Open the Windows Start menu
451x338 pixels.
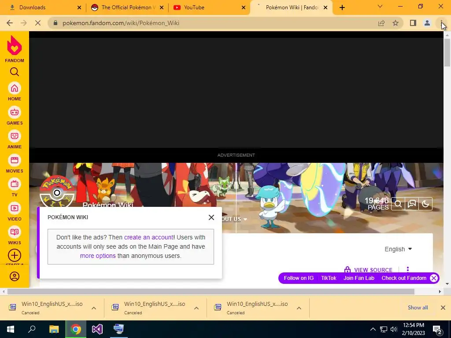(11, 329)
